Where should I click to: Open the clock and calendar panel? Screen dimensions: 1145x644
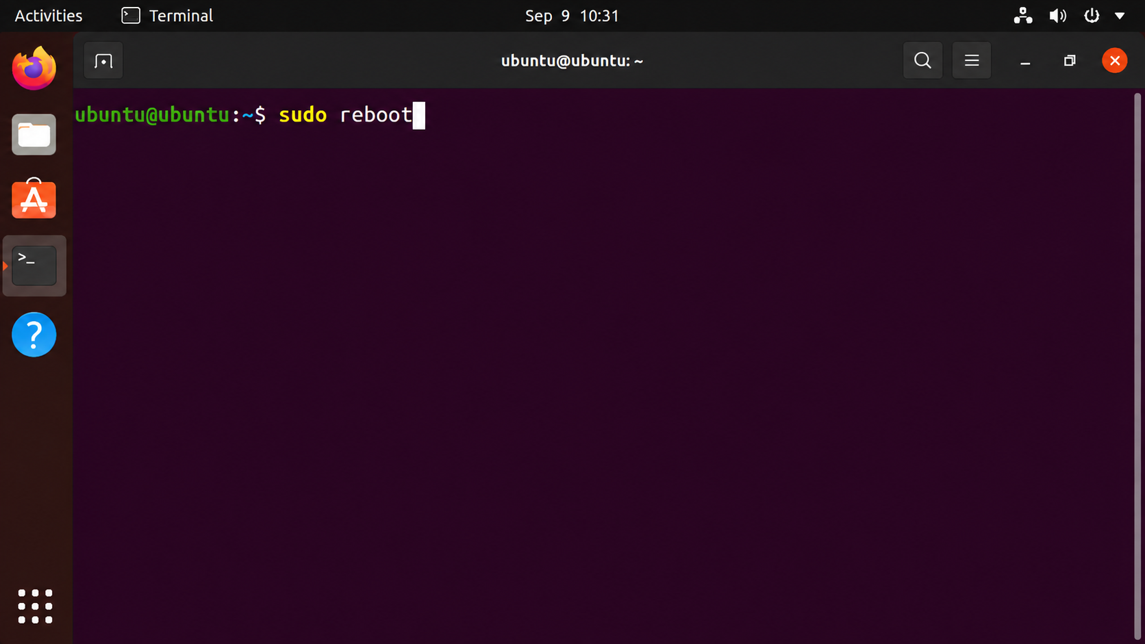(572, 16)
